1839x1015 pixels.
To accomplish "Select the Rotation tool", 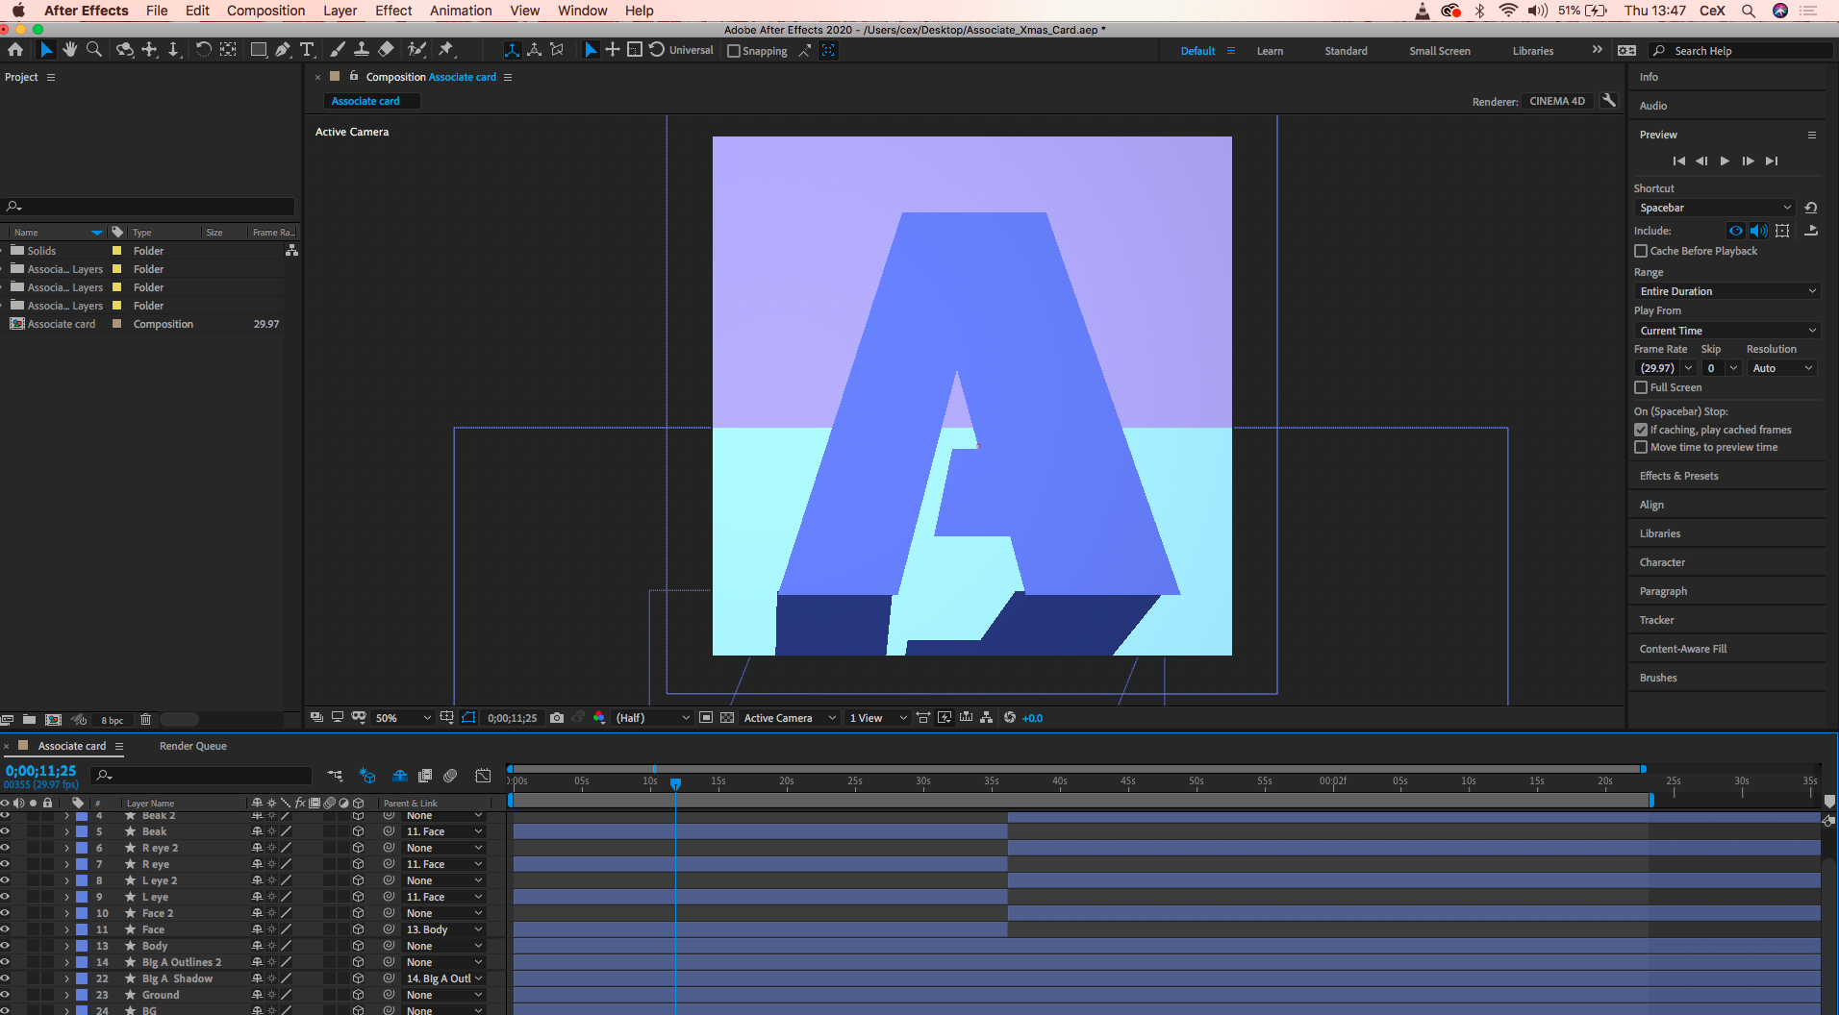I will (x=203, y=49).
